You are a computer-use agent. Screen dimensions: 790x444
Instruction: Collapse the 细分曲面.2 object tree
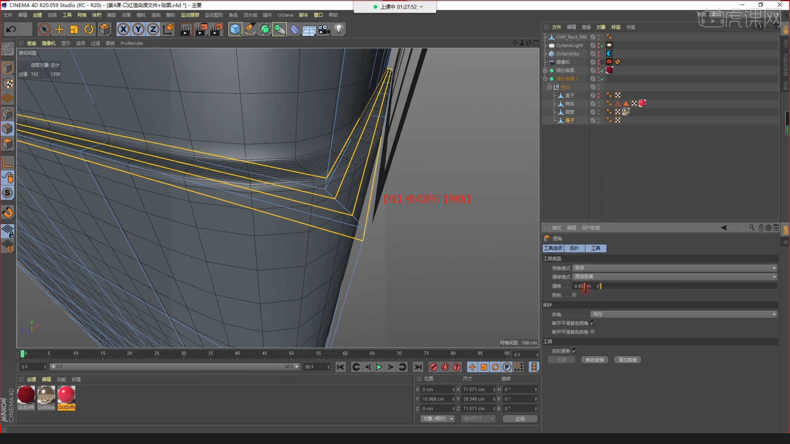(x=545, y=79)
